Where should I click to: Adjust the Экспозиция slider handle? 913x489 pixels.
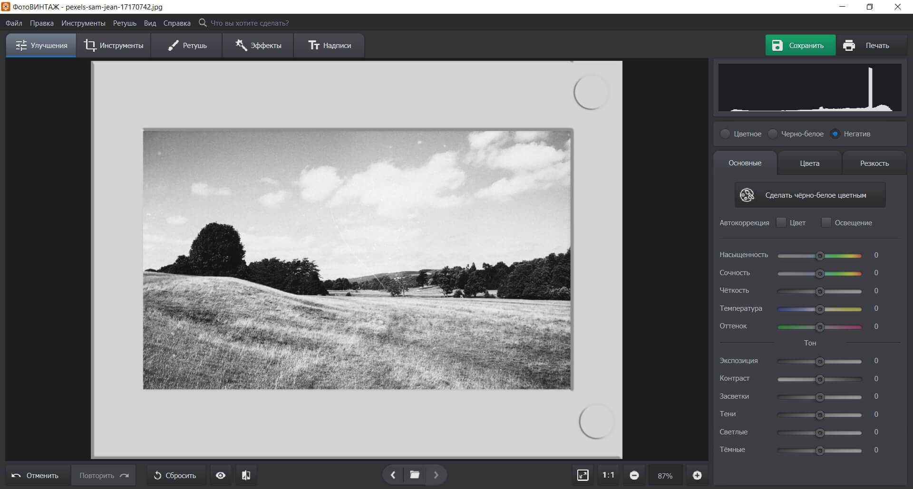pos(820,362)
